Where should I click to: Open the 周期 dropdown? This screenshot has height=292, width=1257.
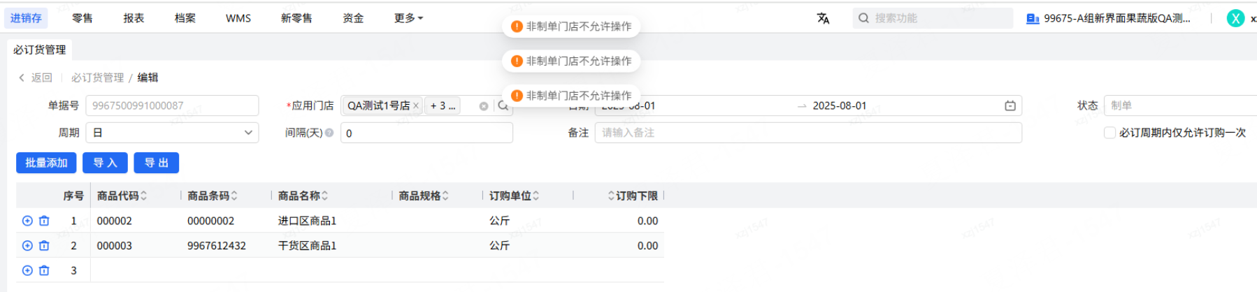[172, 133]
